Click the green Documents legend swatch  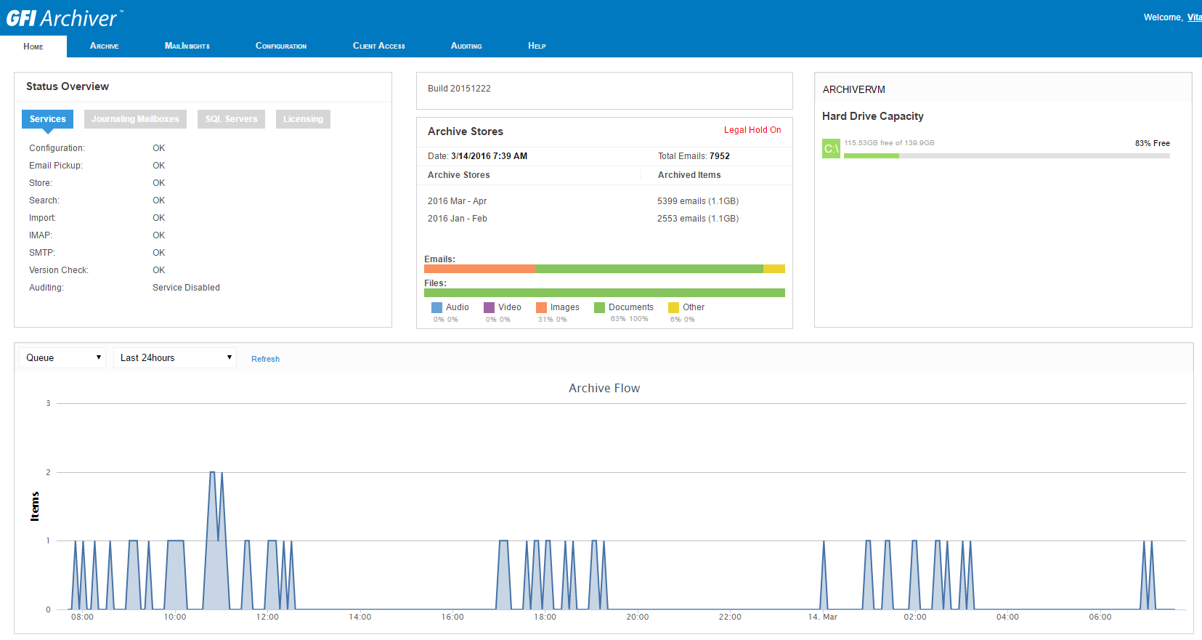(x=599, y=307)
